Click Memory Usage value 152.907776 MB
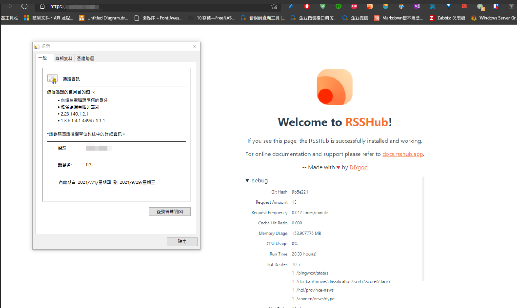The image size is (517, 308). tap(307, 233)
